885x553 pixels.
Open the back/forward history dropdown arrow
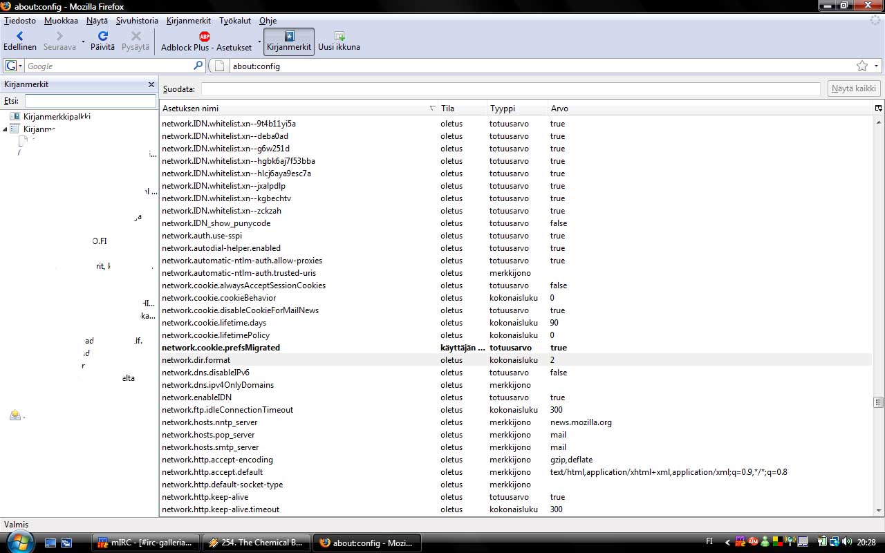[83, 42]
